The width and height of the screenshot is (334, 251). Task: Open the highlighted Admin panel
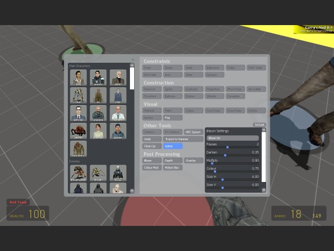173,146
